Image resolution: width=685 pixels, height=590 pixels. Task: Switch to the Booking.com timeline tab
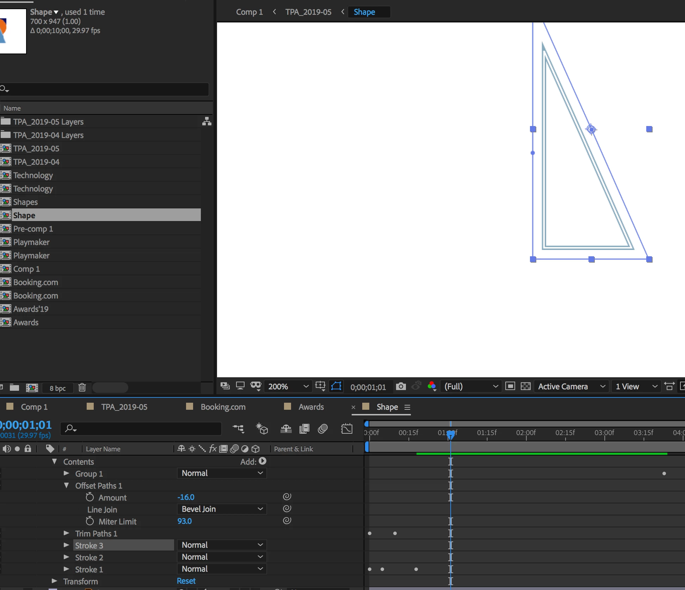tap(223, 407)
